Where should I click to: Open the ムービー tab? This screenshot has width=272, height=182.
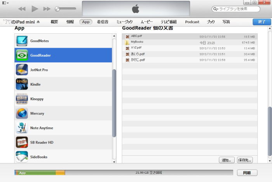click(146, 22)
